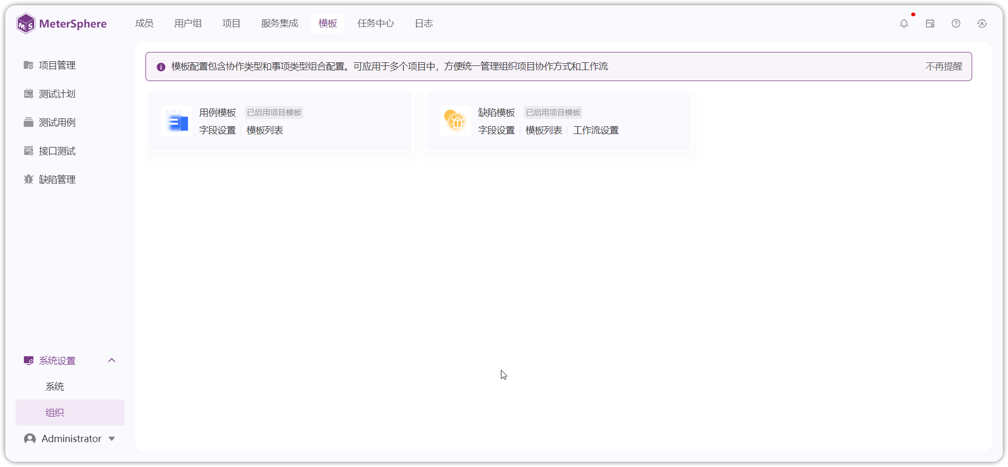Open 模板列表 under 用例模板
The width and height of the screenshot is (1008, 467).
coord(265,130)
